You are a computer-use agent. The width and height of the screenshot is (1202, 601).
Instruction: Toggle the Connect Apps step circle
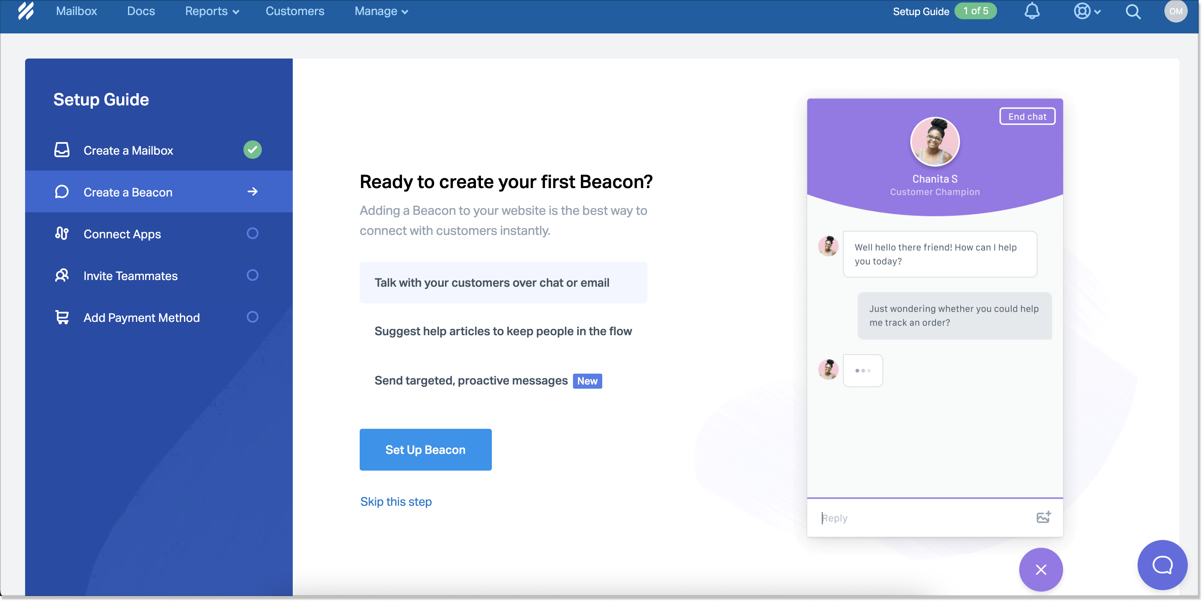click(253, 233)
